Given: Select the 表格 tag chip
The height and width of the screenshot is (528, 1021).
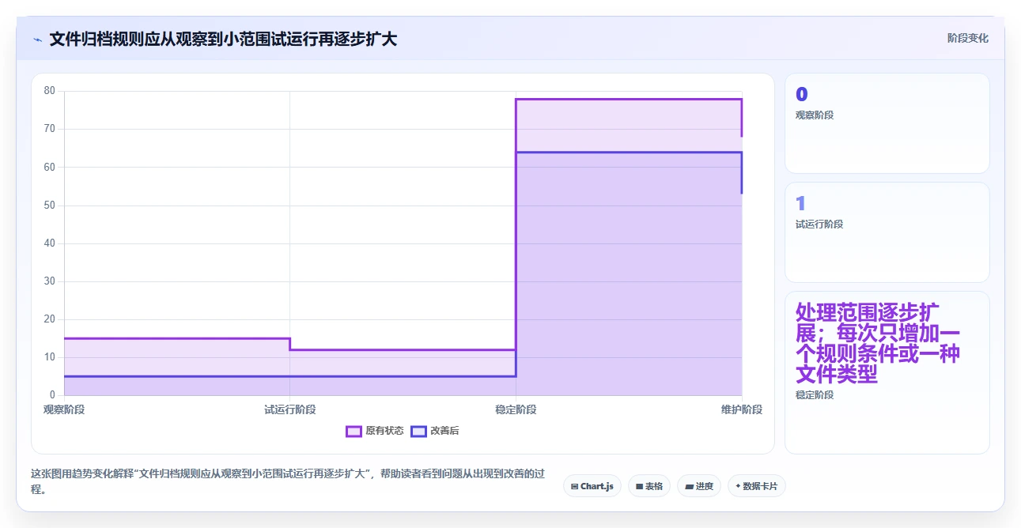Looking at the screenshot, I should [649, 486].
